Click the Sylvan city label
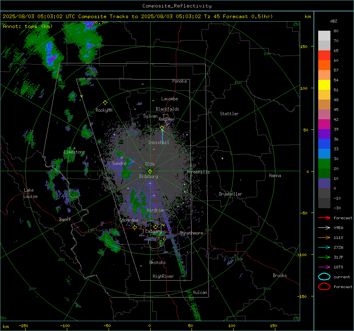The height and width of the screenshot is (331, 354). (150, 116)
